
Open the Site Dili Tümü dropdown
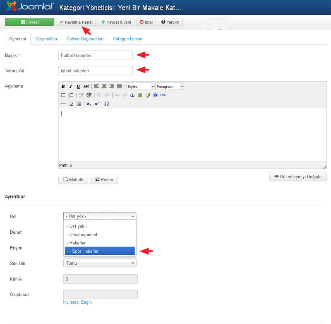tap(100, 263)
